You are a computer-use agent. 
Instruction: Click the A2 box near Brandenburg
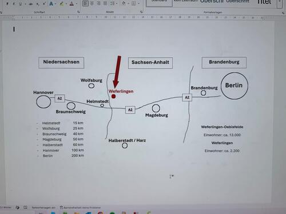click(187, 98)
